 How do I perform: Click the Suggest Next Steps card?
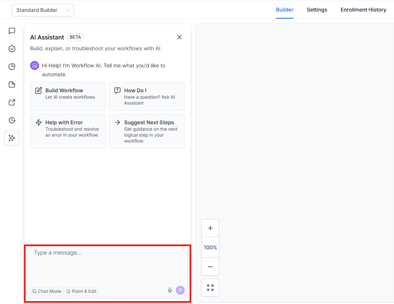coord(146,131)
